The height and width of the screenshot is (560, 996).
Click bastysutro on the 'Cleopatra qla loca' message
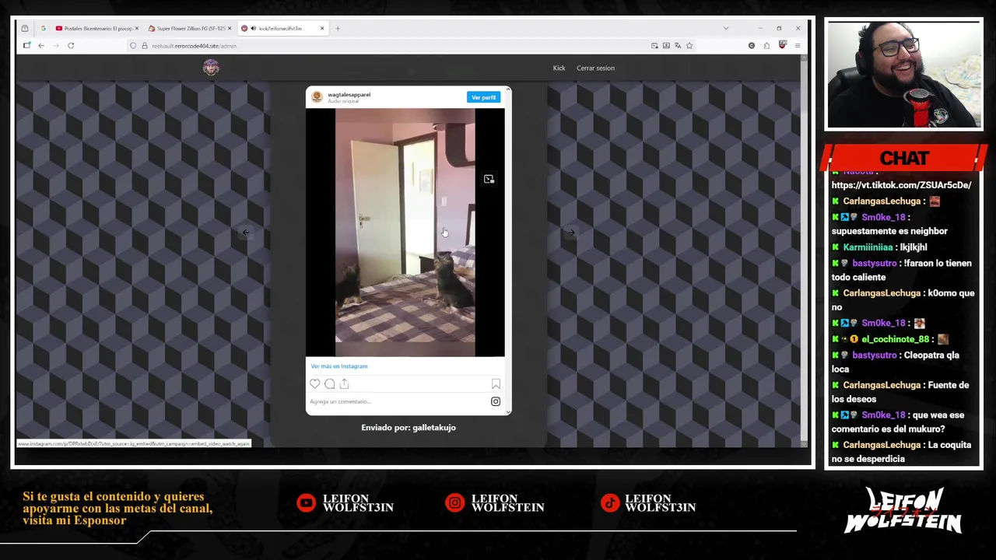874,355
